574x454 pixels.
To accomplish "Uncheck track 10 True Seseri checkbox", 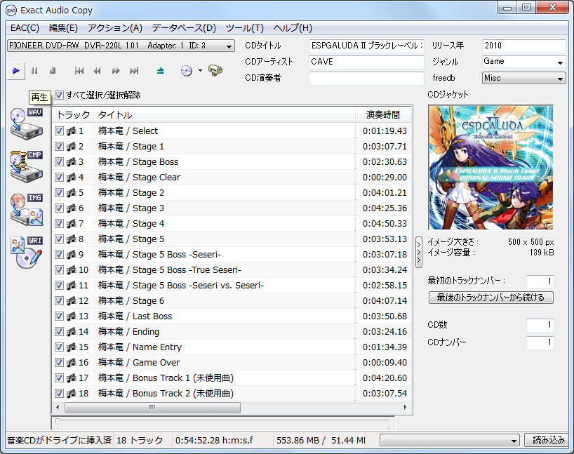I will click(60, 270).
